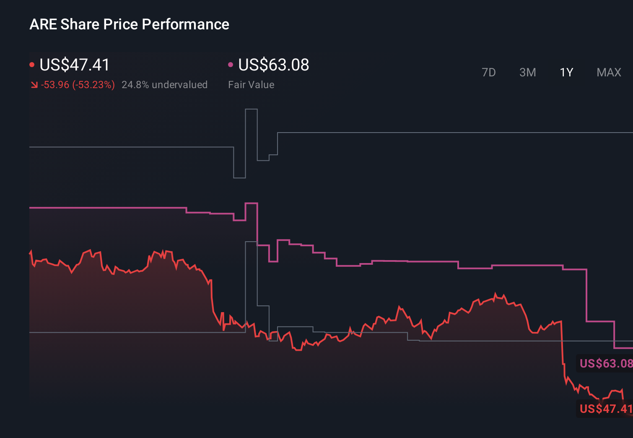
Task: Click the 24.8% undervalued label
Action: (x=165, y=84)
